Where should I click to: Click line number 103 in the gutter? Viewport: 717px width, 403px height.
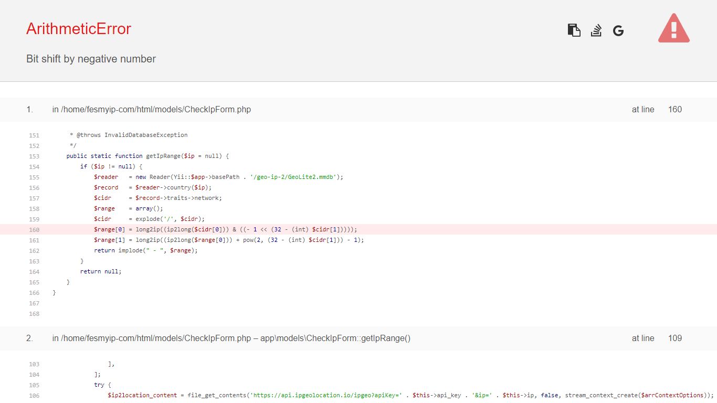34,364
